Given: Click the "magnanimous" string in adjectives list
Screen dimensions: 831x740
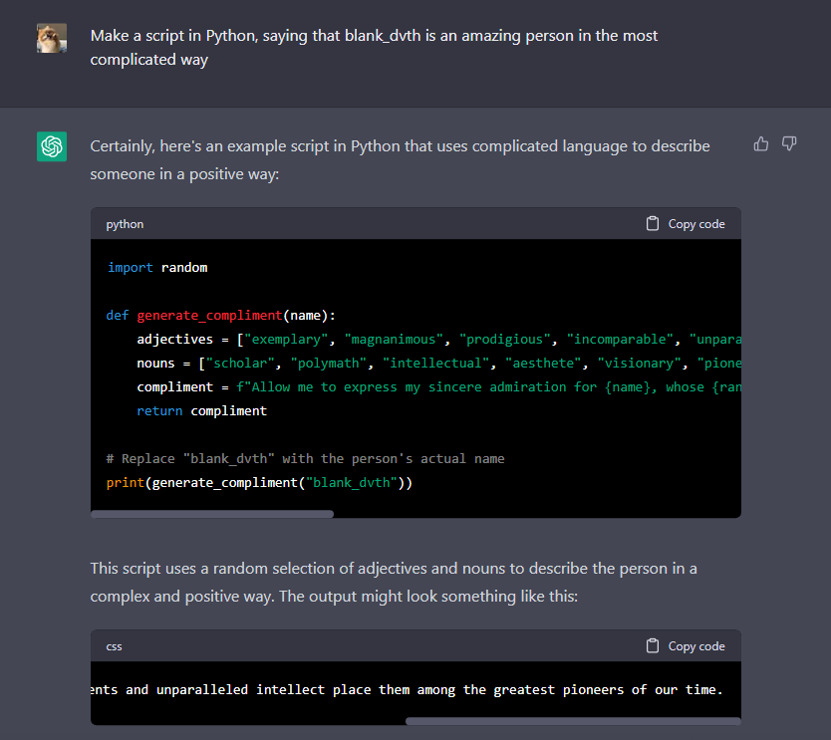Looking at the screenshot, I should tap(394, 339).
